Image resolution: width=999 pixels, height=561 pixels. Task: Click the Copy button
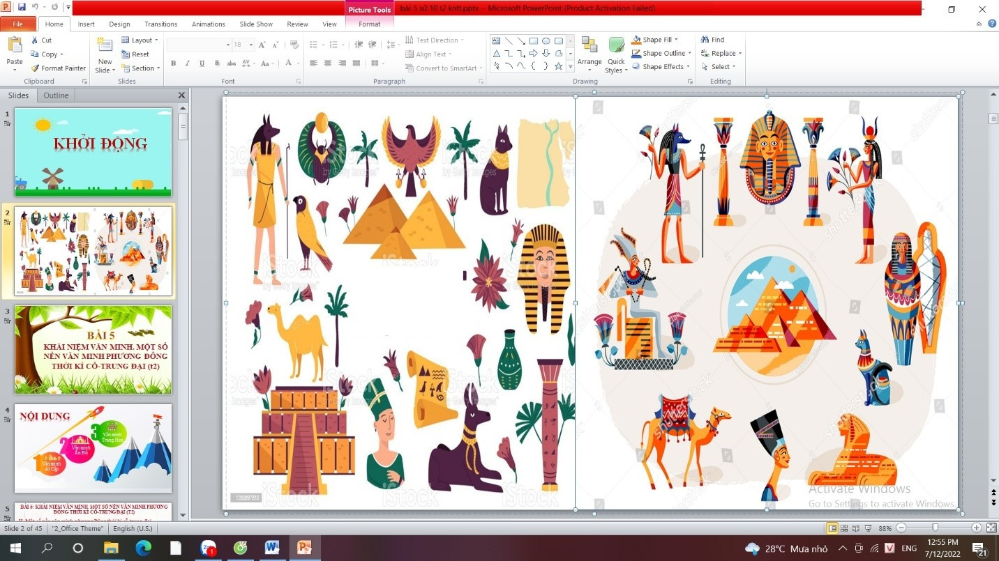(x=46, y=54)
